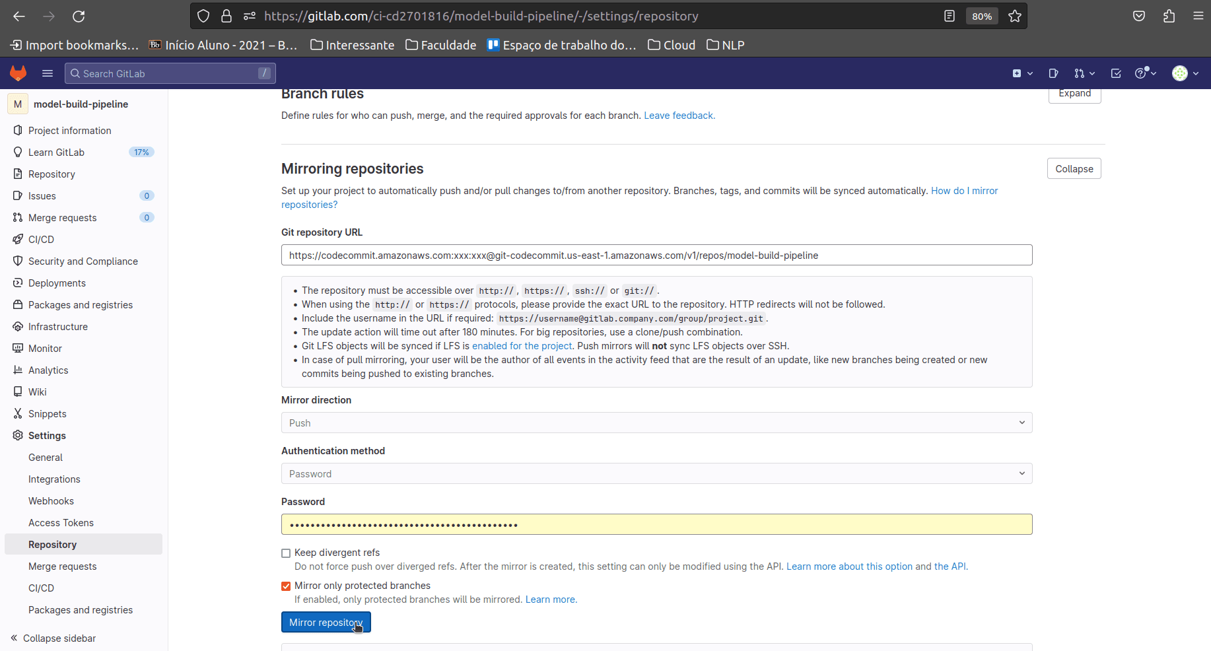Image resolution: width=1211 pixels, height=651 pixels.
Task: Open the Issues icon in top bar
Action: [x=1053, y=73]
